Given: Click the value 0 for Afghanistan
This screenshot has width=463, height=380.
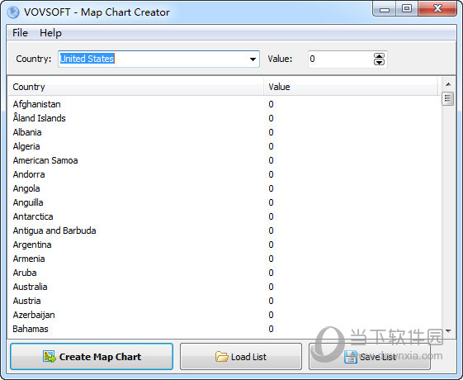Looking at the screenshot, I should [271, 104].
